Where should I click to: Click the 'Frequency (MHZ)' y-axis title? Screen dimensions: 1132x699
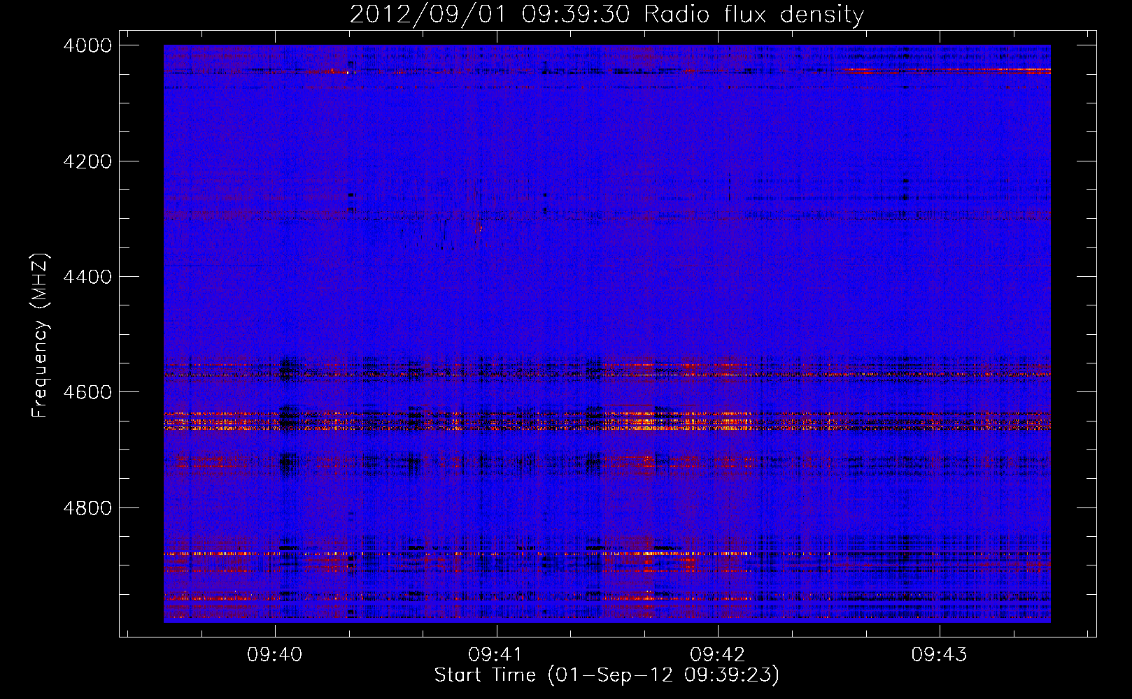[40, 336]
